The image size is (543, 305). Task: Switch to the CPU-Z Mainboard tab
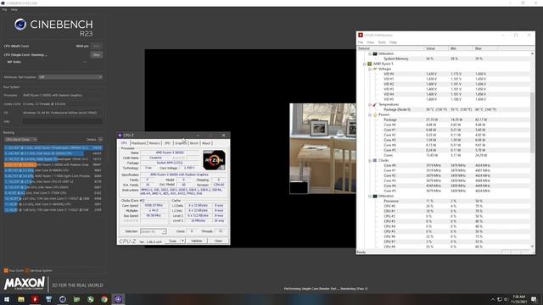(138, 143)
